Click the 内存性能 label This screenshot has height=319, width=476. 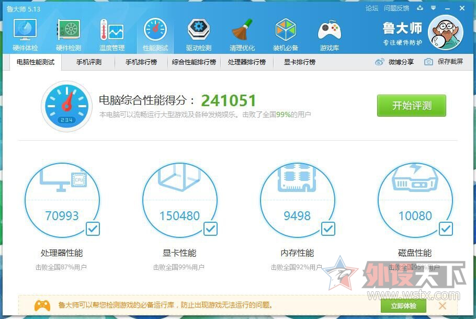tap(297, 253)
